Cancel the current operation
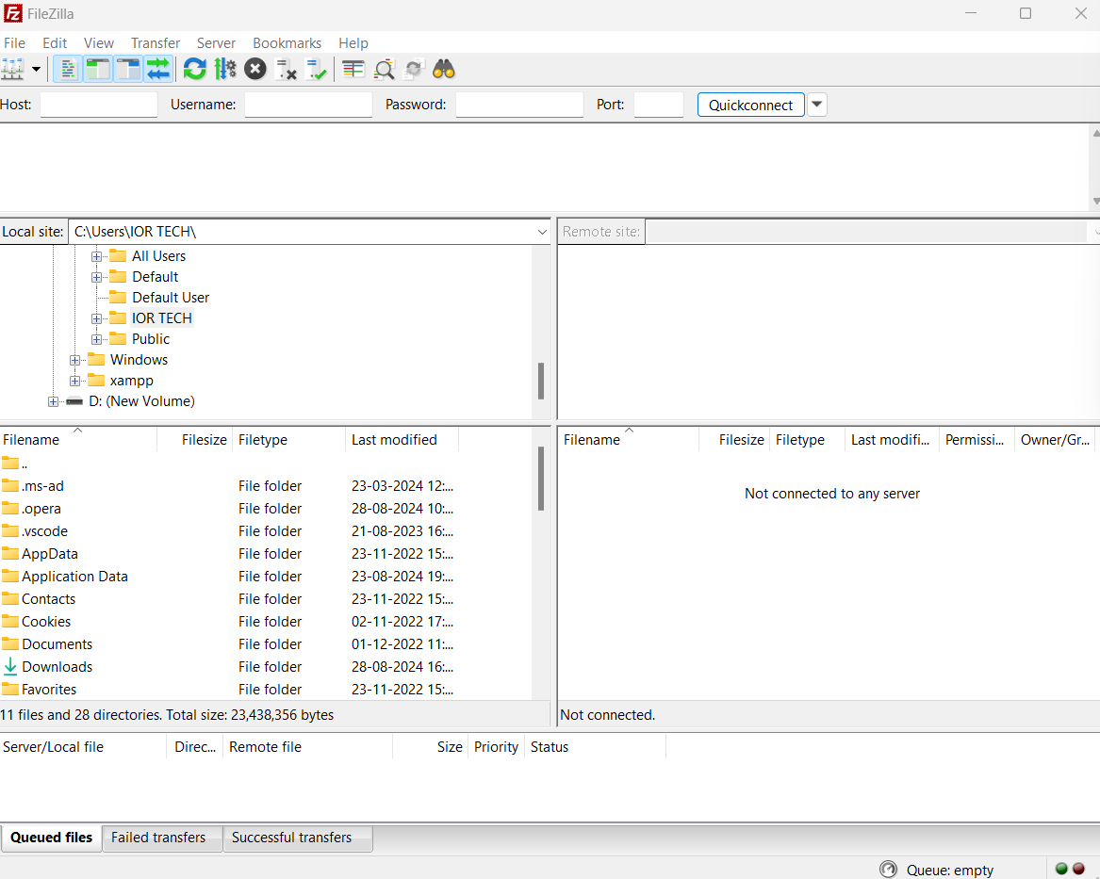 [x=255, y=70]
